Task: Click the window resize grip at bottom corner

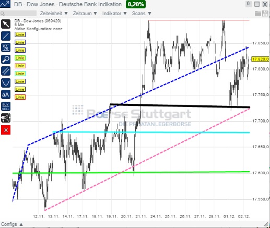Action: 266,224
